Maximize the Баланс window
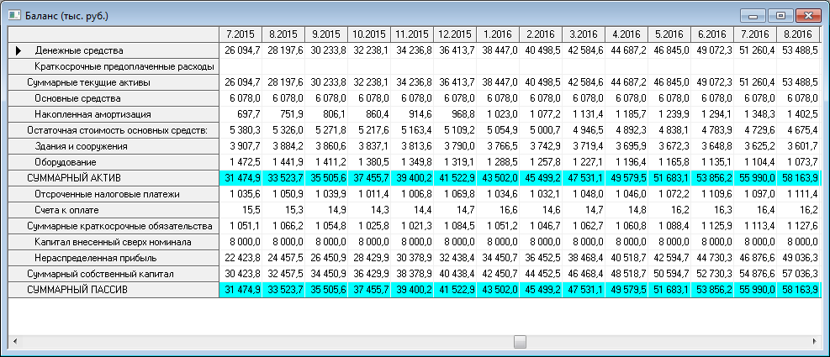Viewport: 830px width, 357px height. point(780,16)
